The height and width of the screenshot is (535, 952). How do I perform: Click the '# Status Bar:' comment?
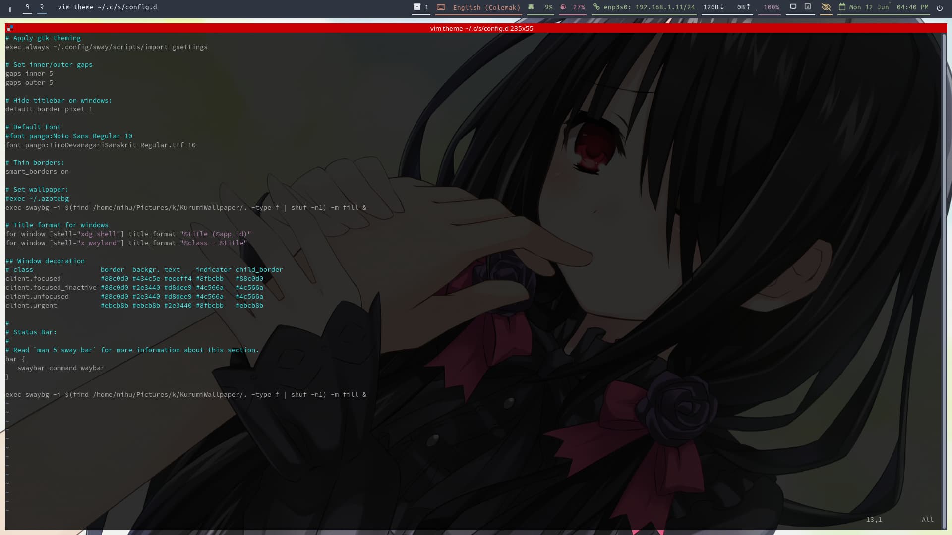tap(31, 332)
